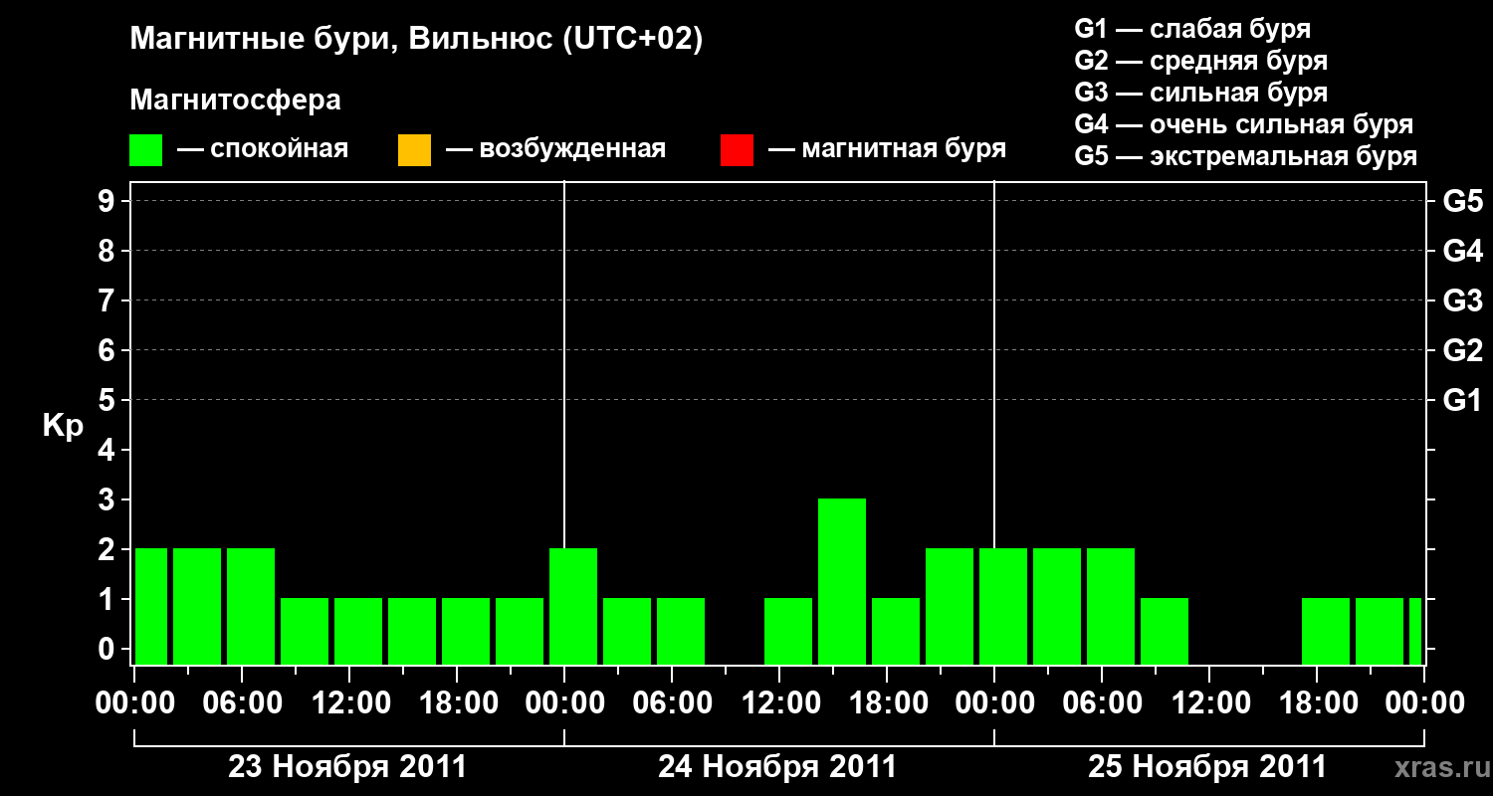Click the G5 label on the right axis
The width and height of the screenshot is (1493, 796).
[1463, 201]
